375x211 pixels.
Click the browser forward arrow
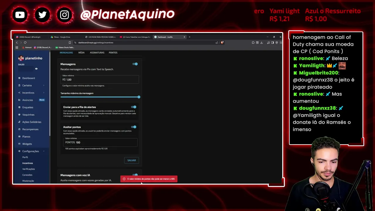[21, 42]
